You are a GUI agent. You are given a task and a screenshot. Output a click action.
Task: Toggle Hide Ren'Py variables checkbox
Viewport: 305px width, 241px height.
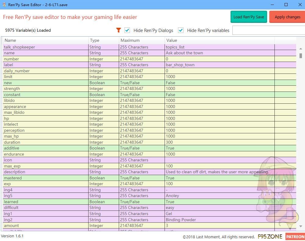pos(181,30)
